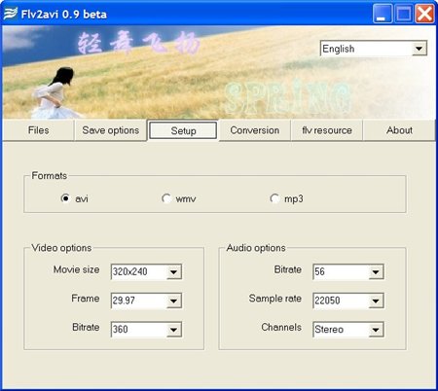438x391 pixels.
Task: Click the spring field banner image
Action: [x=219, y=73]
